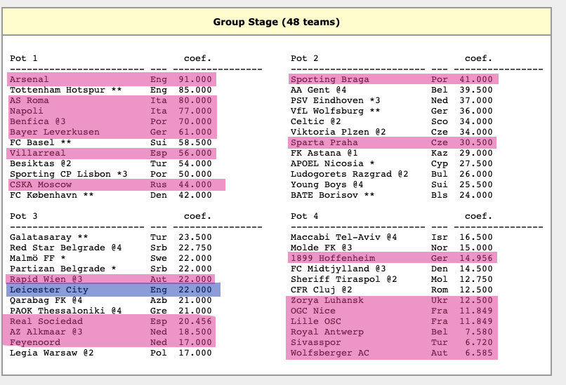The image size is (566, 385).
Task: Select CFR Cluj @2 row
Action: click(x=392, y=290)
